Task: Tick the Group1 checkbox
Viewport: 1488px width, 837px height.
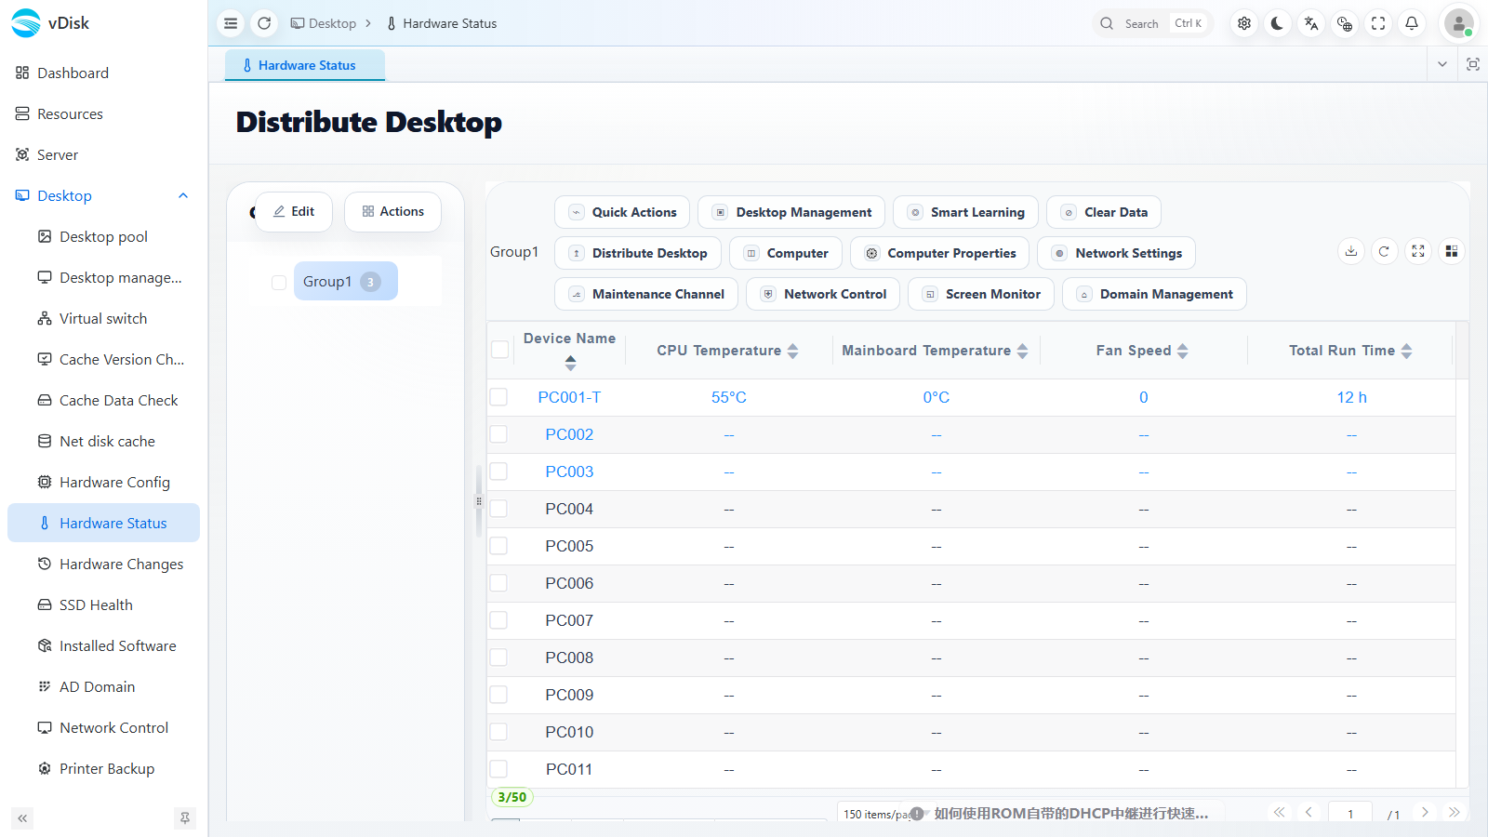Action: [x=279, y=282]
